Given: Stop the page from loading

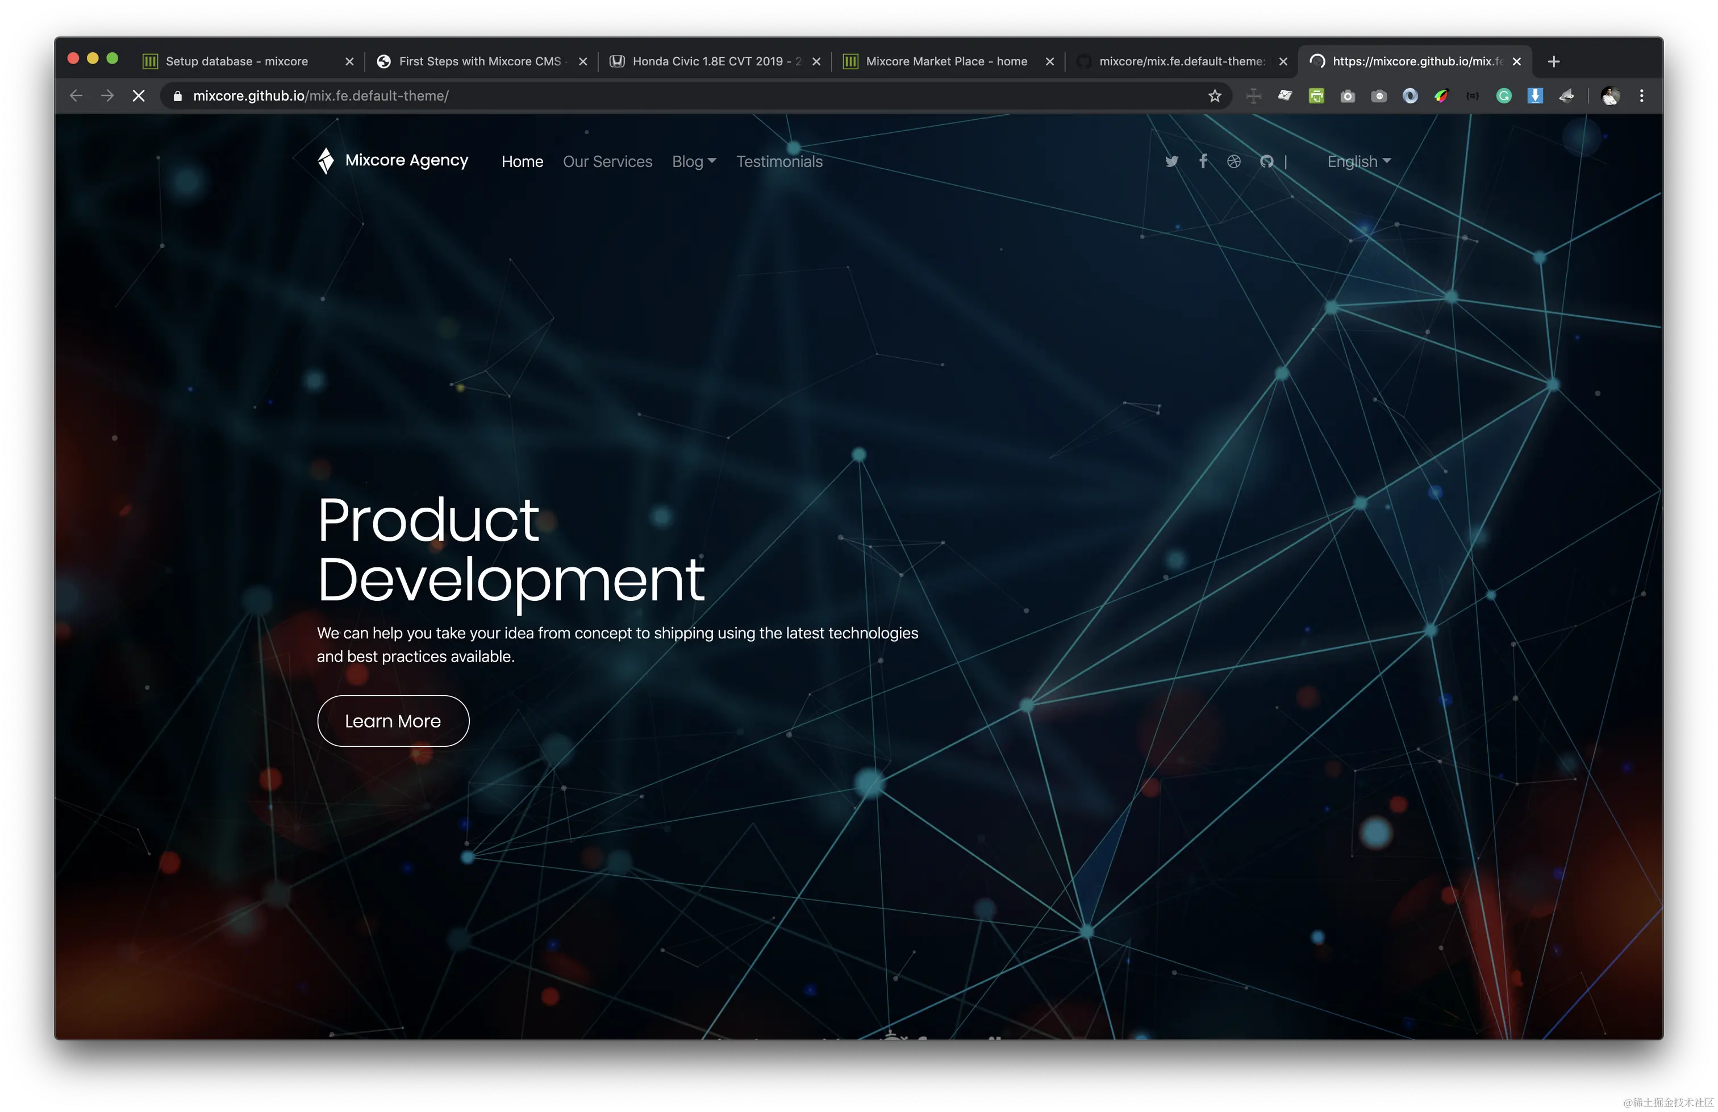Looking at the screenshot, I should [x=139, y=96].
